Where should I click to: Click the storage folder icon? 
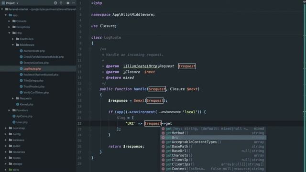pyautogui.click(x=11, y=163)
